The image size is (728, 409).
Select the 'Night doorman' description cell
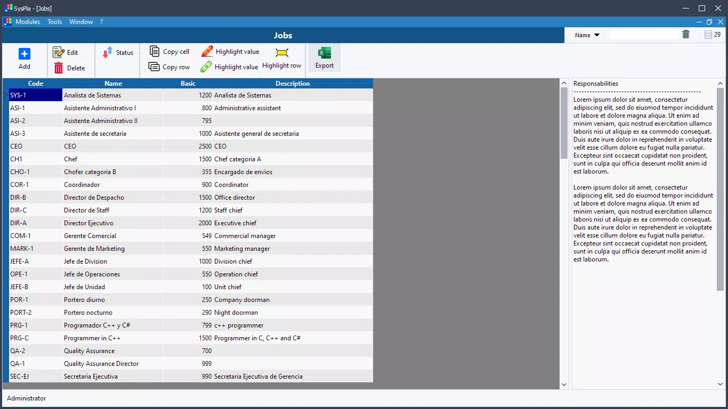(x=293, y=313)
